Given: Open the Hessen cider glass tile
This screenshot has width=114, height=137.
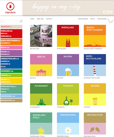Looking at the screenshot, I should point(95,94).
